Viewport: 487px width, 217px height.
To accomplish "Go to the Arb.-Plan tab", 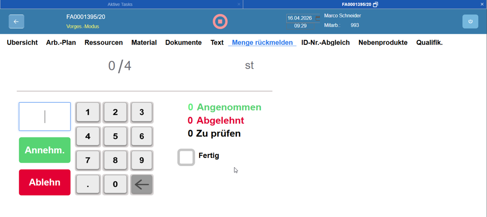I will (61, 42).
